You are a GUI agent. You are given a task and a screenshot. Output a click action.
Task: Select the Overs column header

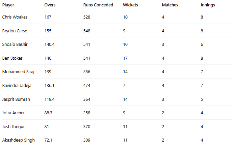50,5
